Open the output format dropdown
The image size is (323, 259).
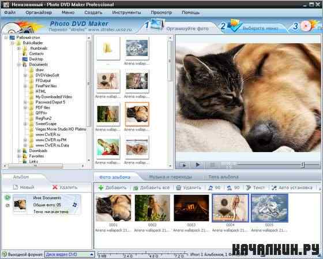[69, 254]
